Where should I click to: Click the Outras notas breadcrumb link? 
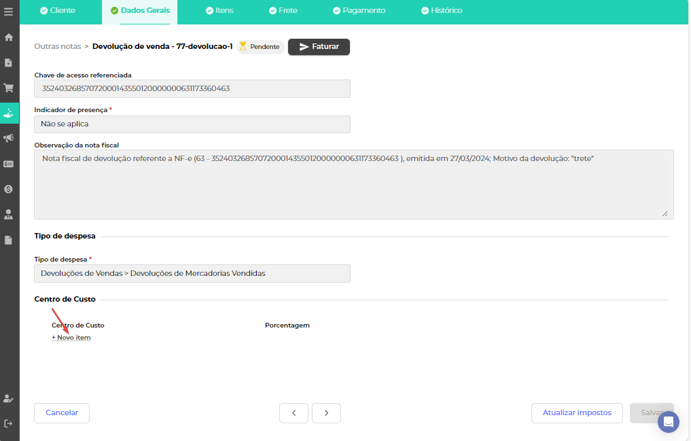tap(58, 47)
